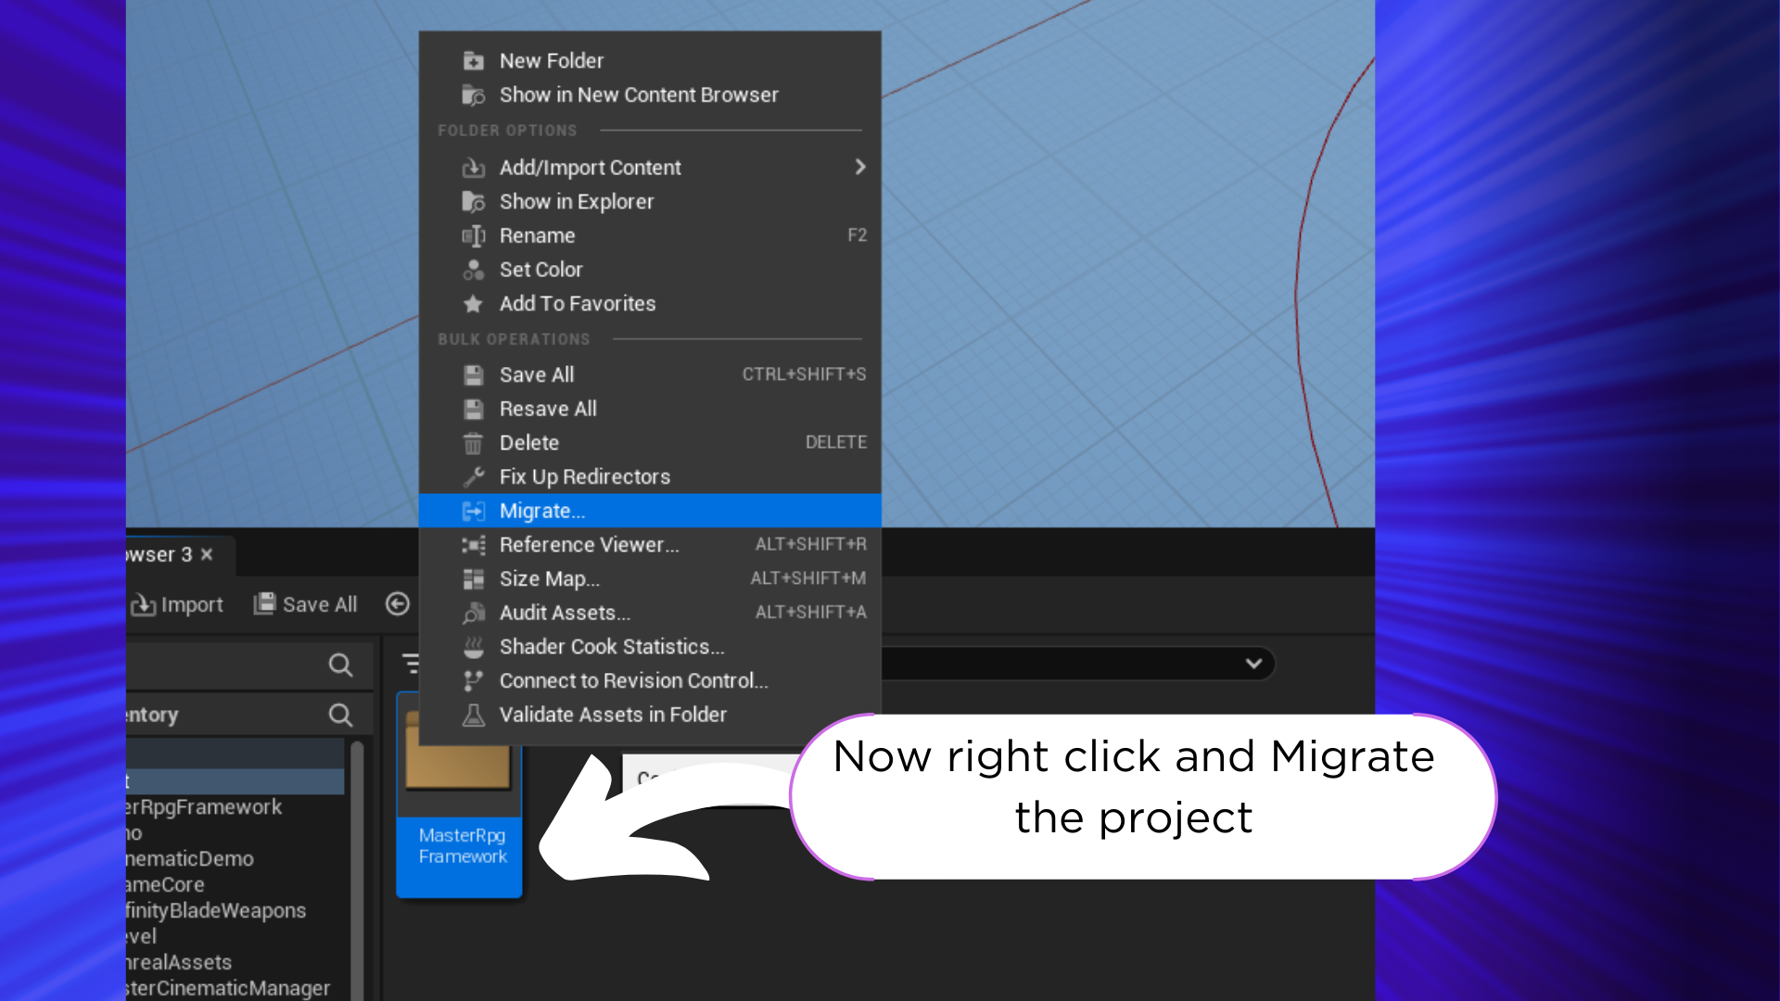Click the New Folder icon

[474, 61]
